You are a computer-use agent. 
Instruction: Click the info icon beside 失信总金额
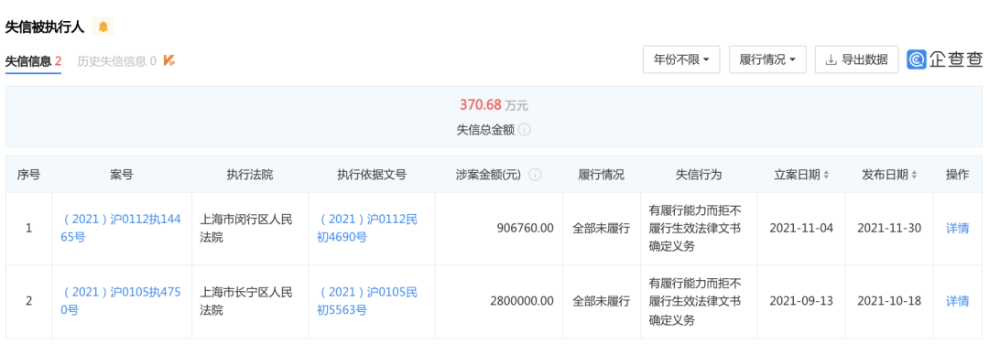pos(524,130)
